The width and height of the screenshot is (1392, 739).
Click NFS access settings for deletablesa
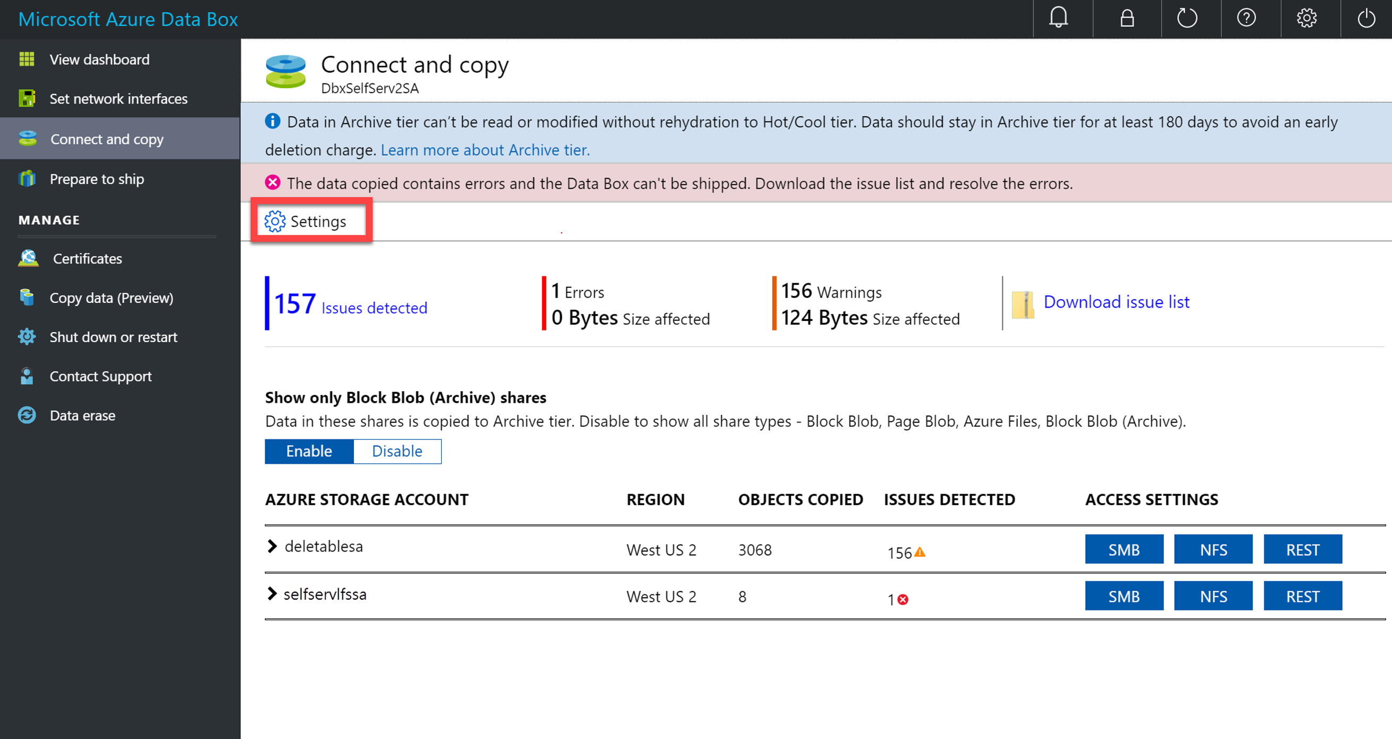pyautogui.click(x=1213, y=550)
